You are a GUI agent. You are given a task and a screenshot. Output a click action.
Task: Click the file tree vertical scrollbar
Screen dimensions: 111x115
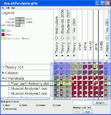[x=52, y=80]
